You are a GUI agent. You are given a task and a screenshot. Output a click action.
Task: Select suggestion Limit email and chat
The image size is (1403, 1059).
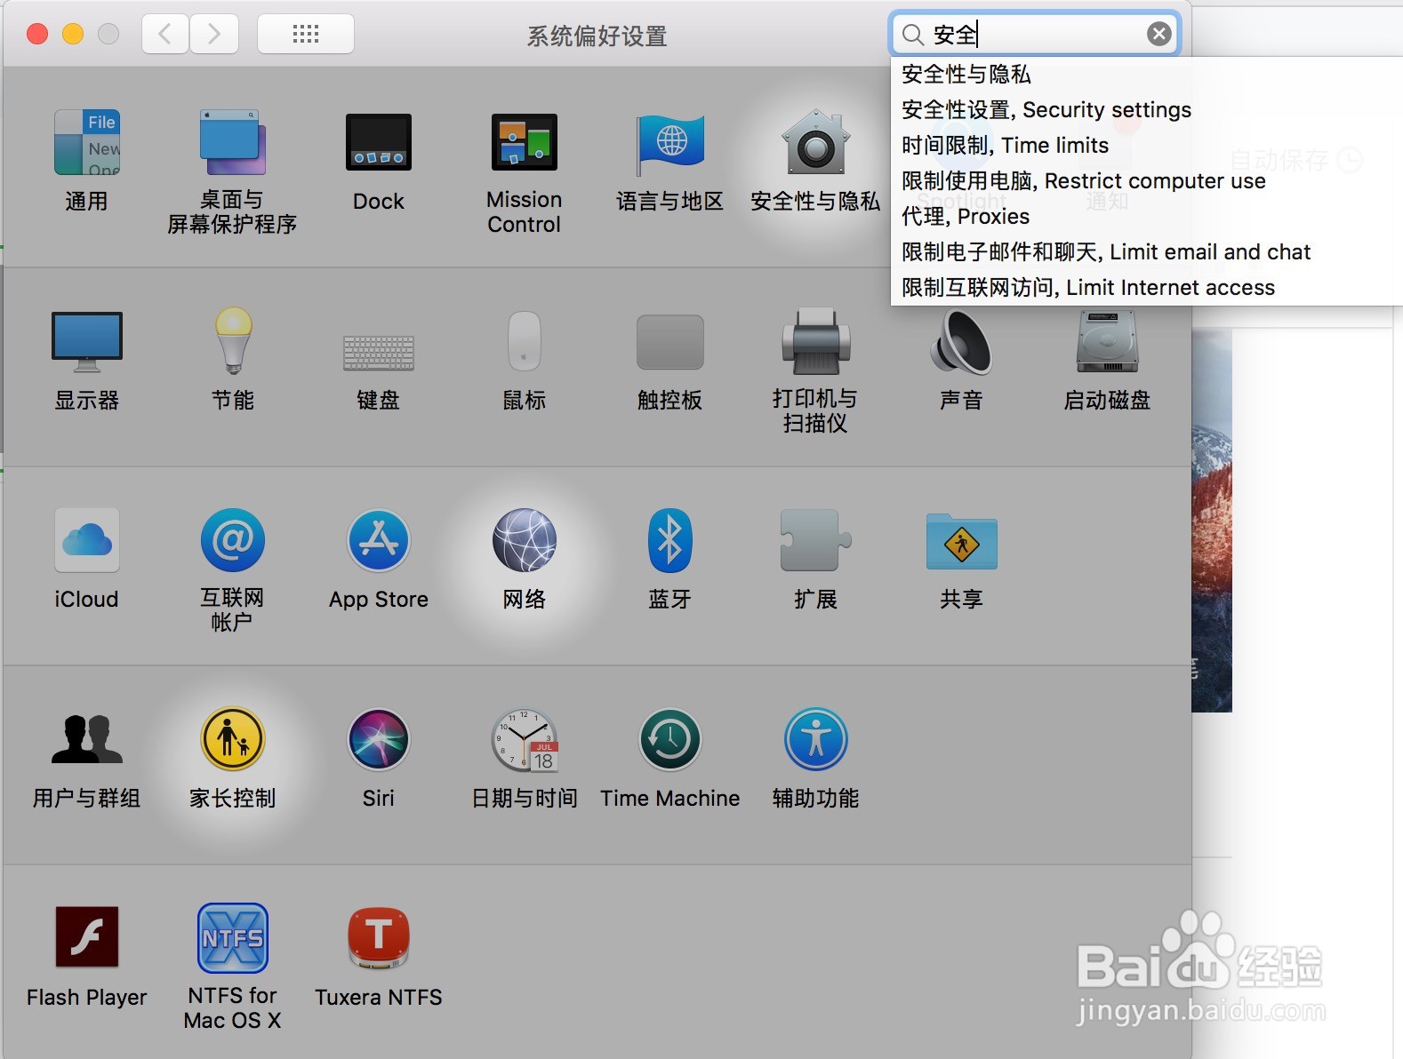point(1147,251)
